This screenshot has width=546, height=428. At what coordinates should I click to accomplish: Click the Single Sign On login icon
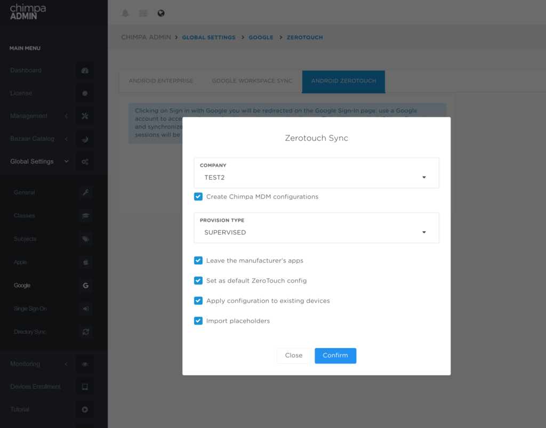(86, 309)
